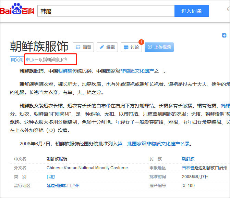The image size is (230, 198).
Task: Click the 同义词 synonym tag
Action: [x=17, y=60]
